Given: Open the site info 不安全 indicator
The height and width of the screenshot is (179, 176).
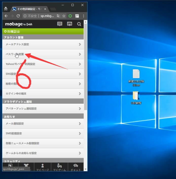Looking at the screenshot, I should [30, 16].
